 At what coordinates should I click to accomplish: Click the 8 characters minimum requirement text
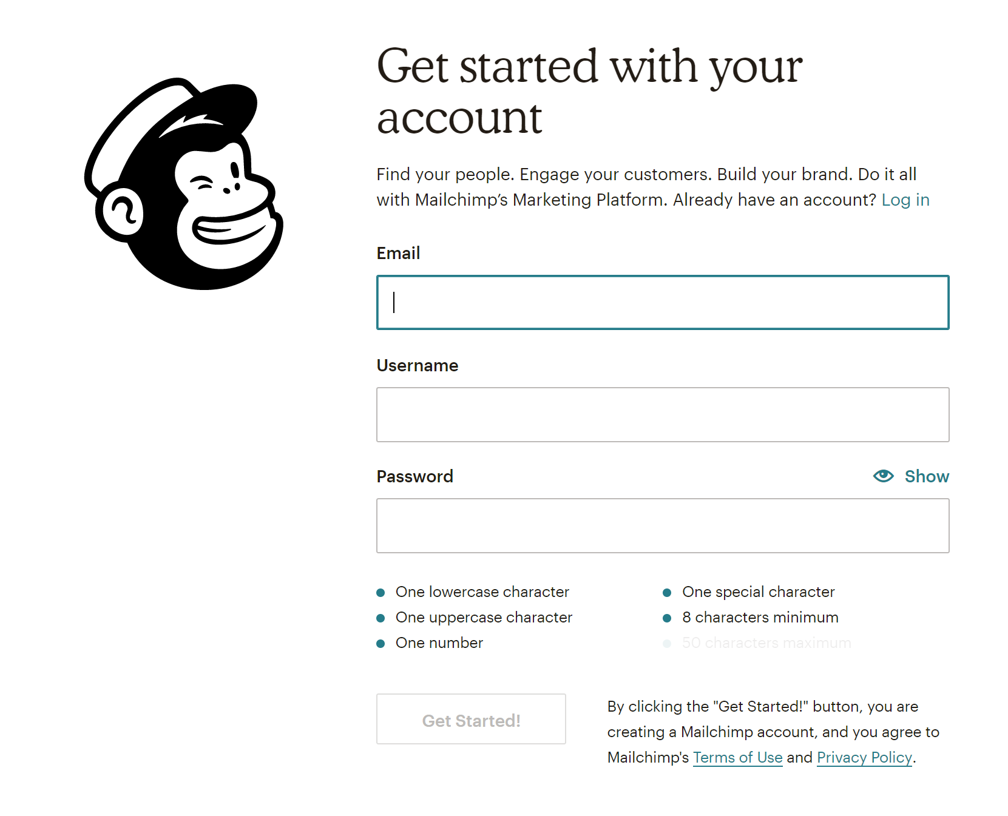[760, 618]
